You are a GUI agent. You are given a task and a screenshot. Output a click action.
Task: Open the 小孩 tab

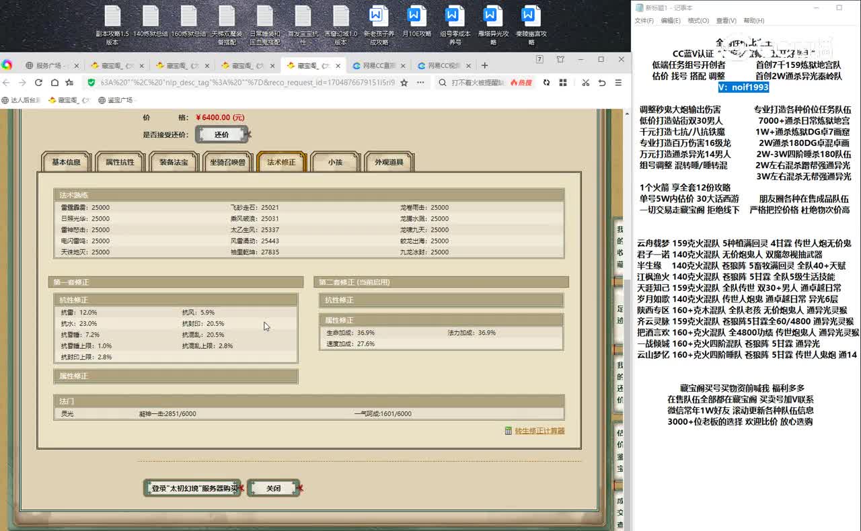click(x=335, y=162)
